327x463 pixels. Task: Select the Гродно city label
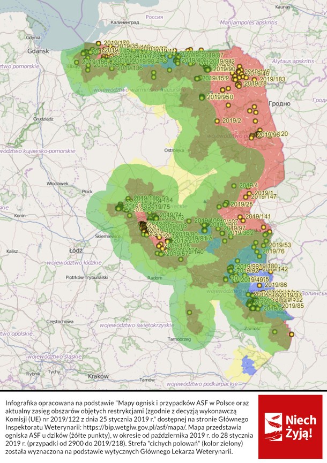[x=279, y=104]
